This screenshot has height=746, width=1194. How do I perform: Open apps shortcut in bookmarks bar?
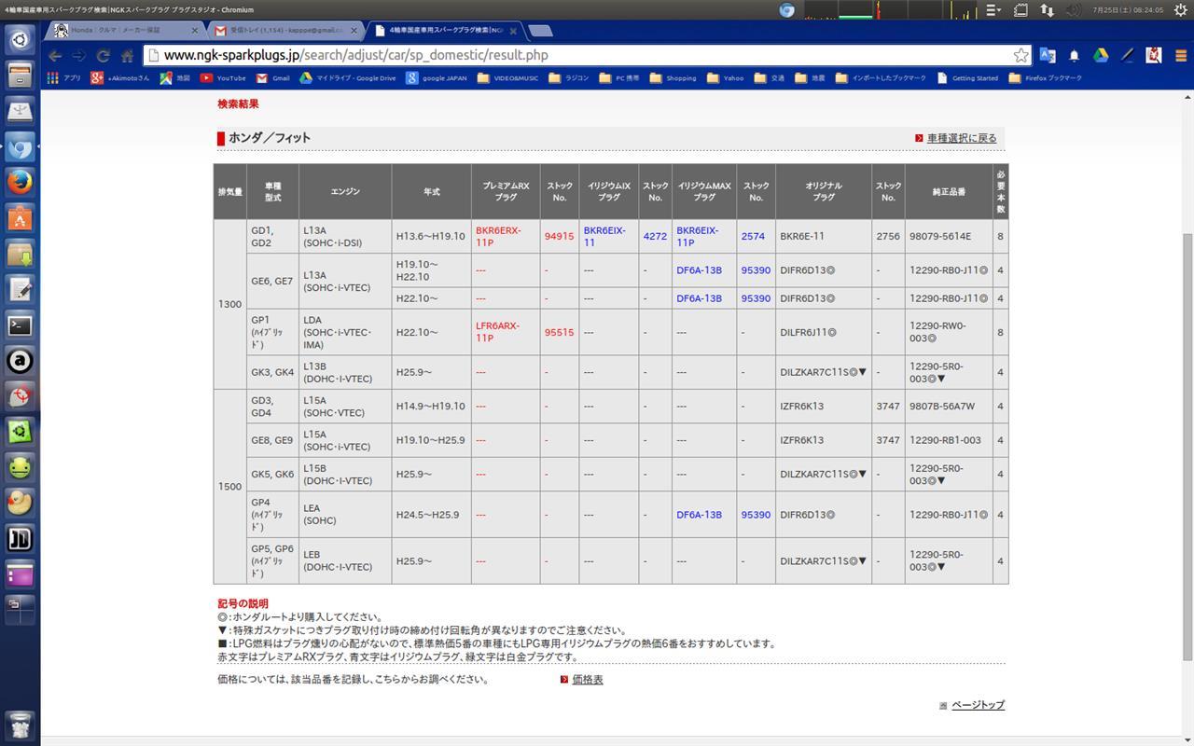(x=64, y=78)
